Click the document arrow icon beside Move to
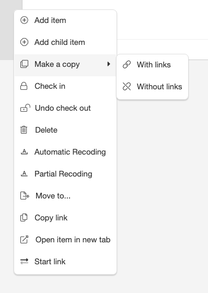Viewport: 208px width, 293px height. [25, 196]
